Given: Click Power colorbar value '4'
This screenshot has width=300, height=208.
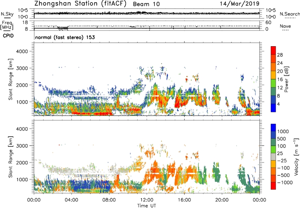Looking at the screenshot, I should pos(279,104).
